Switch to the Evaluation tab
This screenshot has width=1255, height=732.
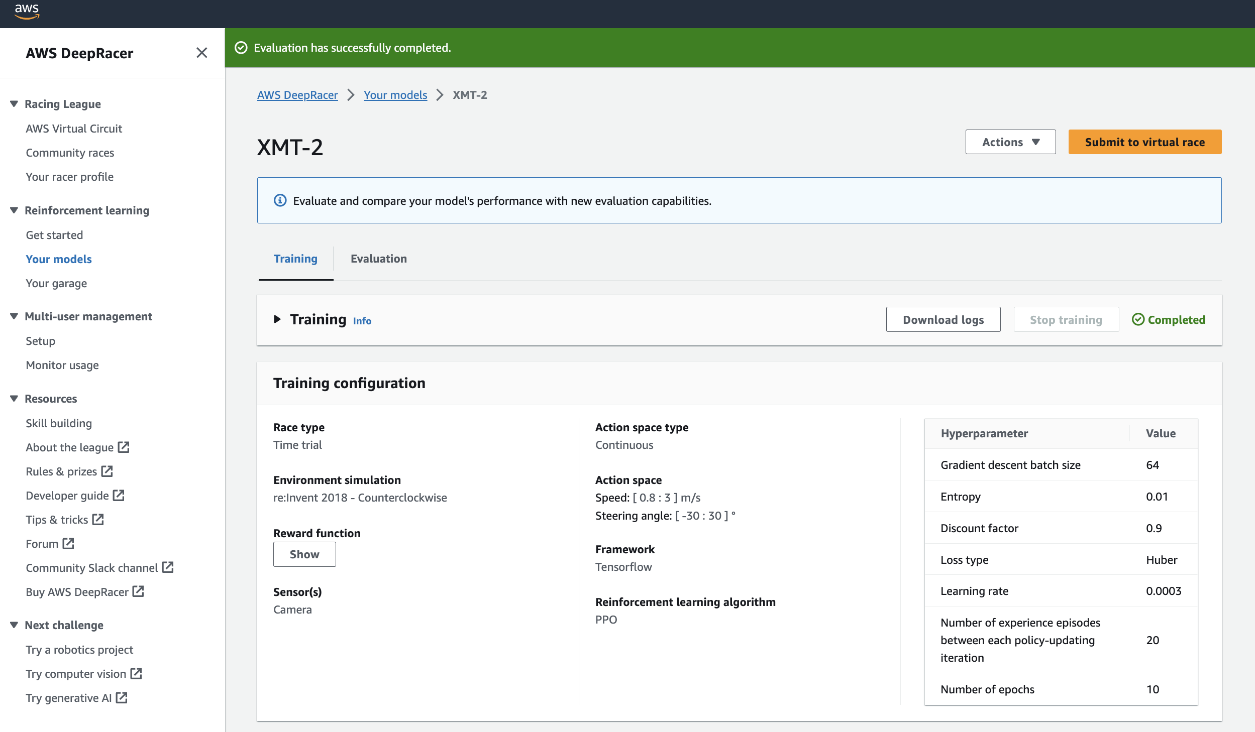tap(378, 259)
